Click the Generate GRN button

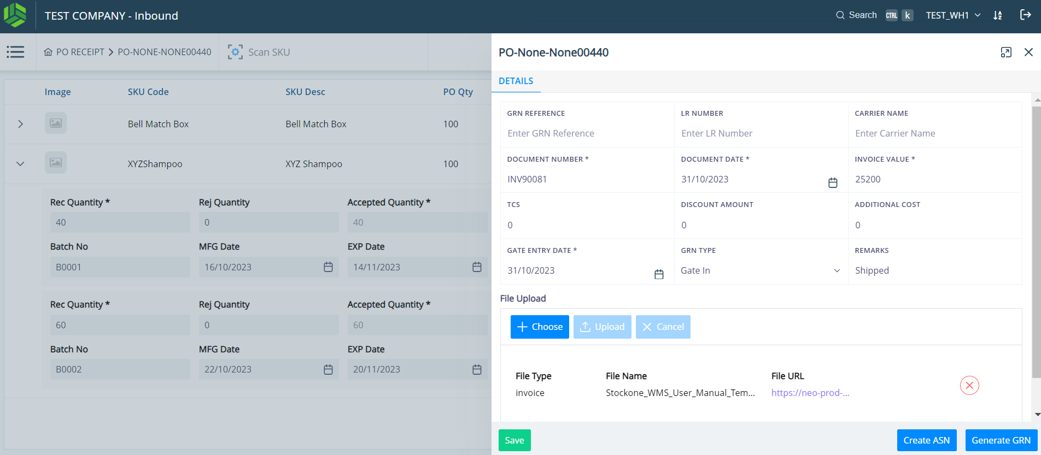[1001, 440]
